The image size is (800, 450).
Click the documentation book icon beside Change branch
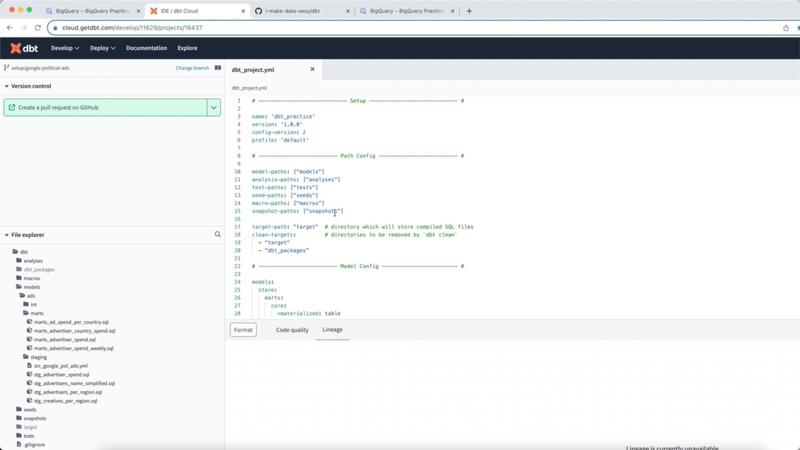[217, 67]
